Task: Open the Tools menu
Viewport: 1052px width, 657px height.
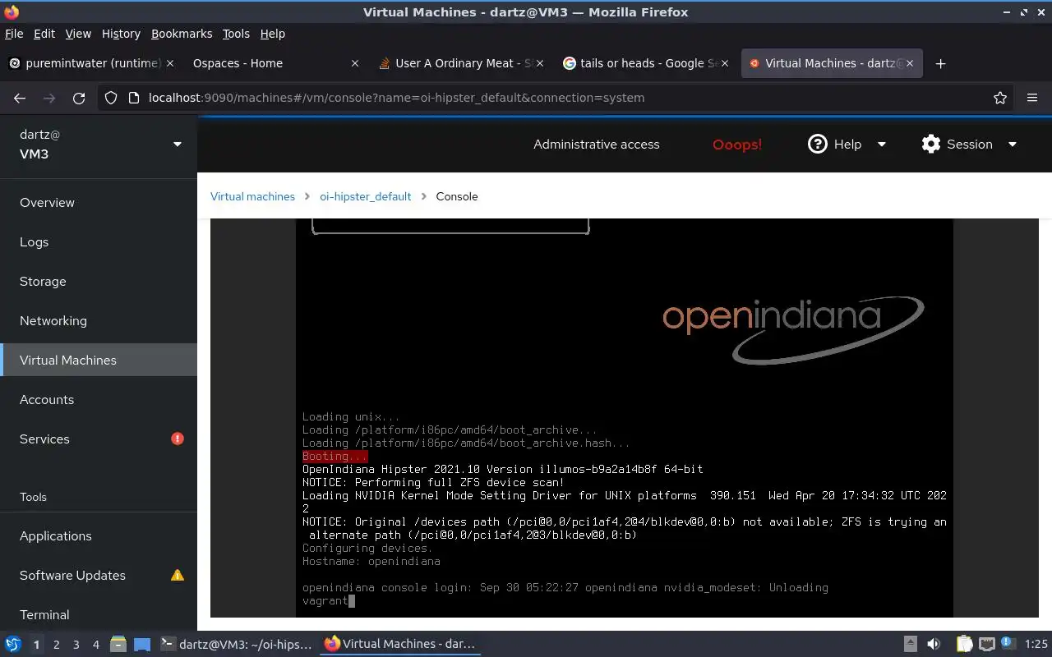Action: 236,34
